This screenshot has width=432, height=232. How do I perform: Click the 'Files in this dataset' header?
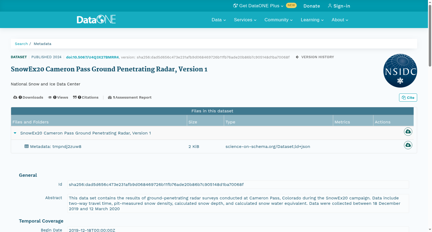[212, 111]
